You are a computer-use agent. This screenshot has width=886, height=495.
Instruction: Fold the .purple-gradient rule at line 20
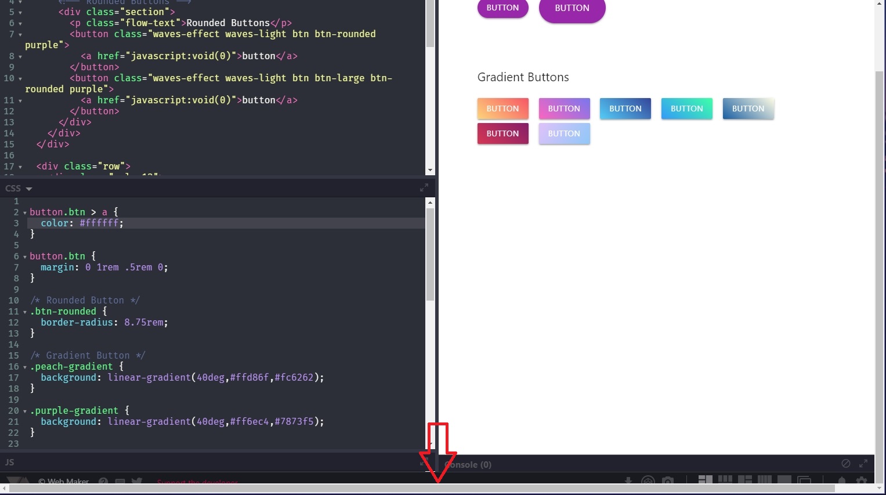(x=25, y=411)
